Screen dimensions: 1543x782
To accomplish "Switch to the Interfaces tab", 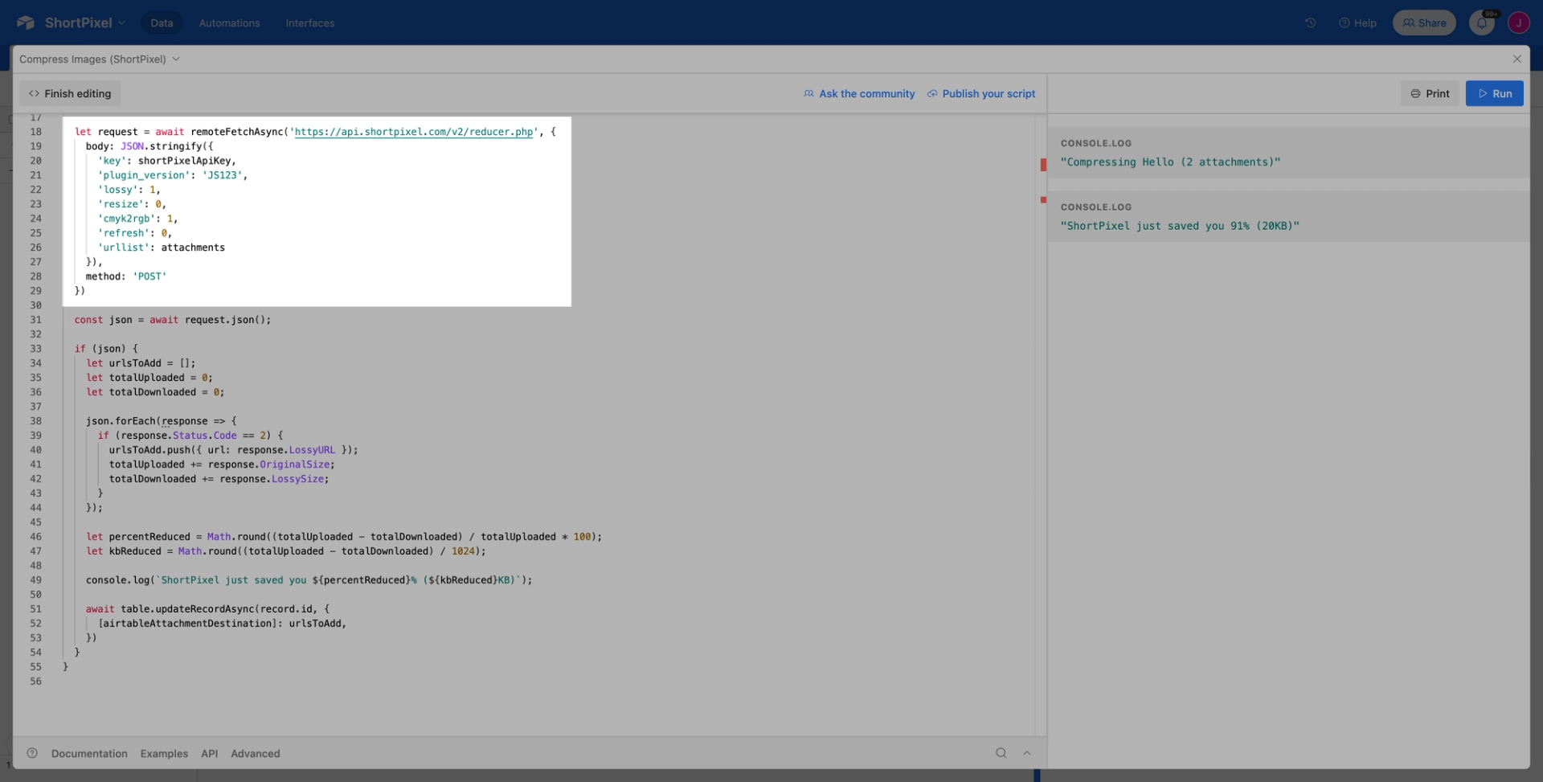I will tap(310, 23).
